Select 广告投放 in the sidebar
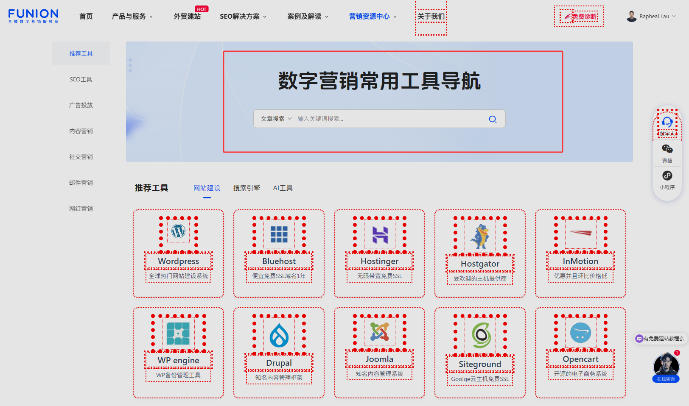 click(81, 105)
